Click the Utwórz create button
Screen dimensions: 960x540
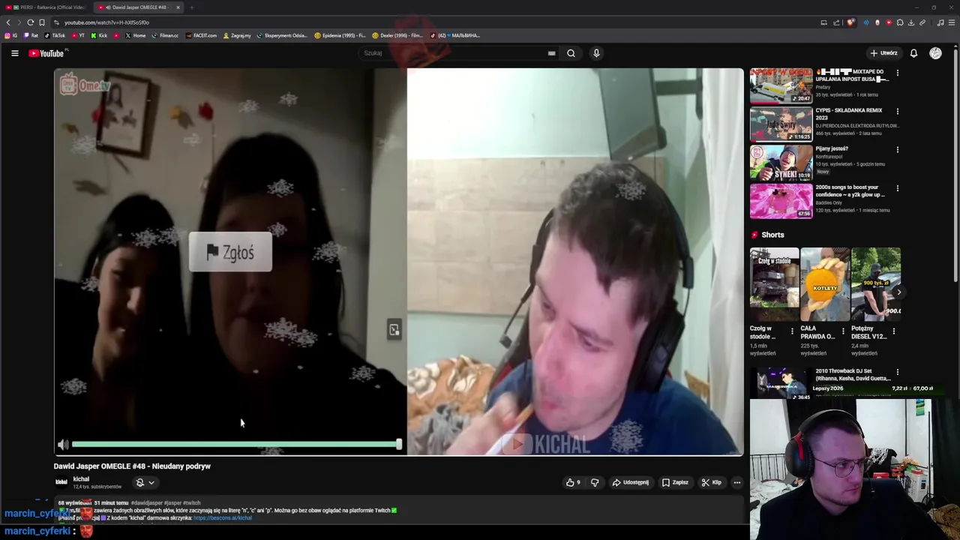(x=883, y=53)
